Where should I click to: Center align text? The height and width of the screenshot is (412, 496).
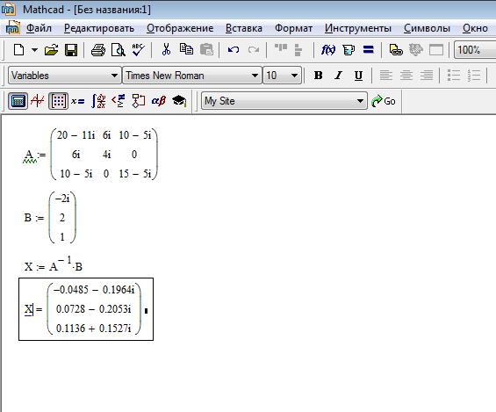[x=406, y=76]
